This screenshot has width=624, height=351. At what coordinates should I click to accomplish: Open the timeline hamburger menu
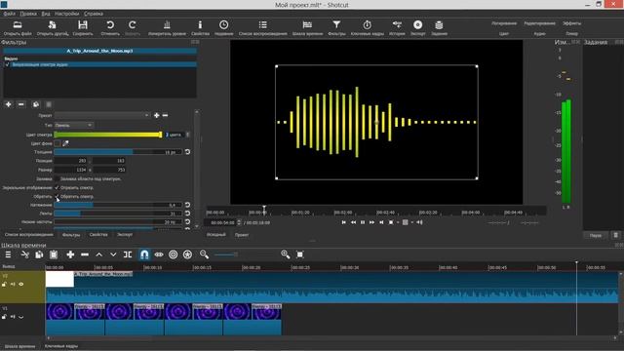coord(8,254)
